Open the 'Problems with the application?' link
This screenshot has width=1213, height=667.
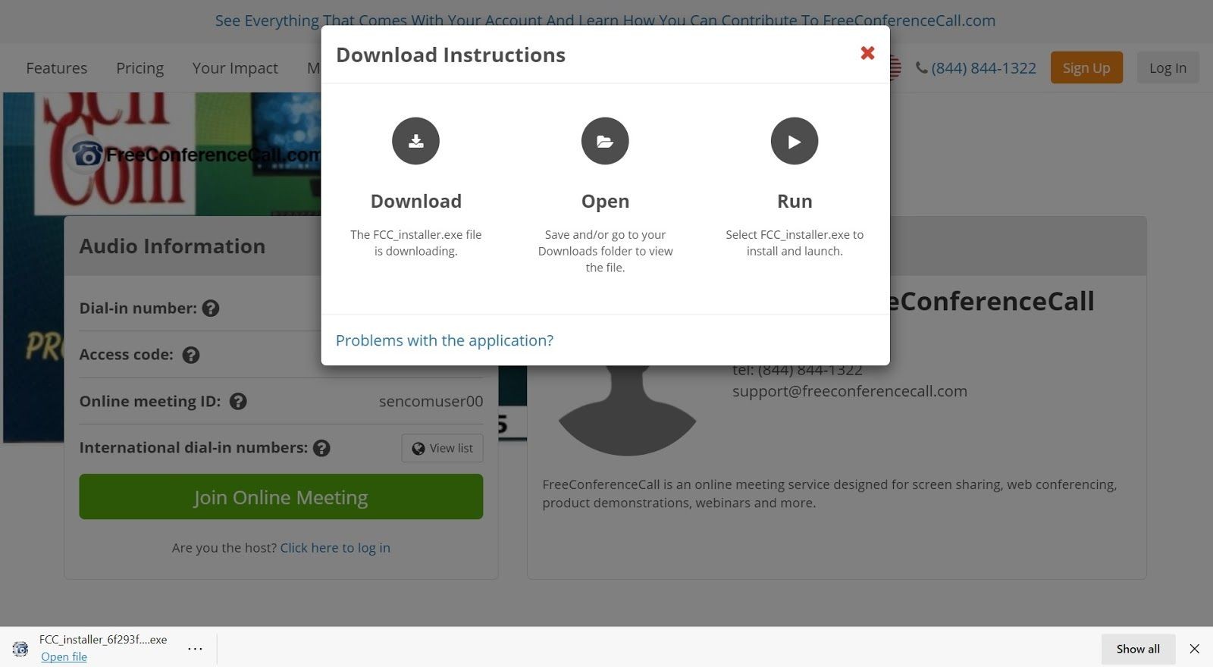[x=444, y=340]
